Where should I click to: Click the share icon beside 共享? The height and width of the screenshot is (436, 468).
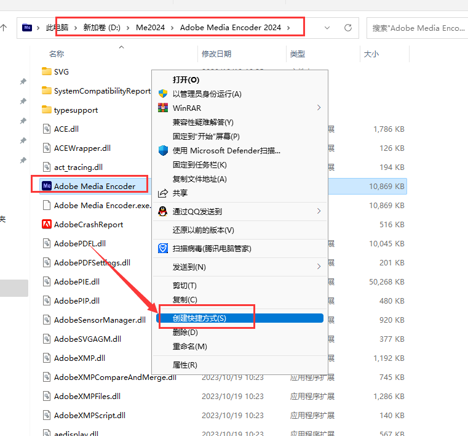tap(163, 193)
